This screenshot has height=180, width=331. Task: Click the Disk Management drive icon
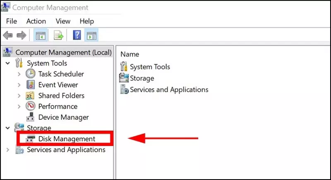click(30, 139)
